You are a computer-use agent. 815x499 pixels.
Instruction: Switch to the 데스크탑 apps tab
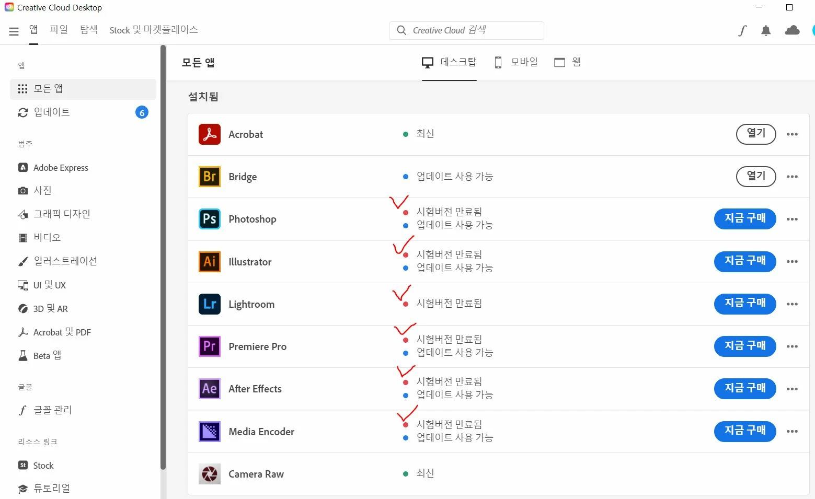pyautogui.click(x=449, y=63)
